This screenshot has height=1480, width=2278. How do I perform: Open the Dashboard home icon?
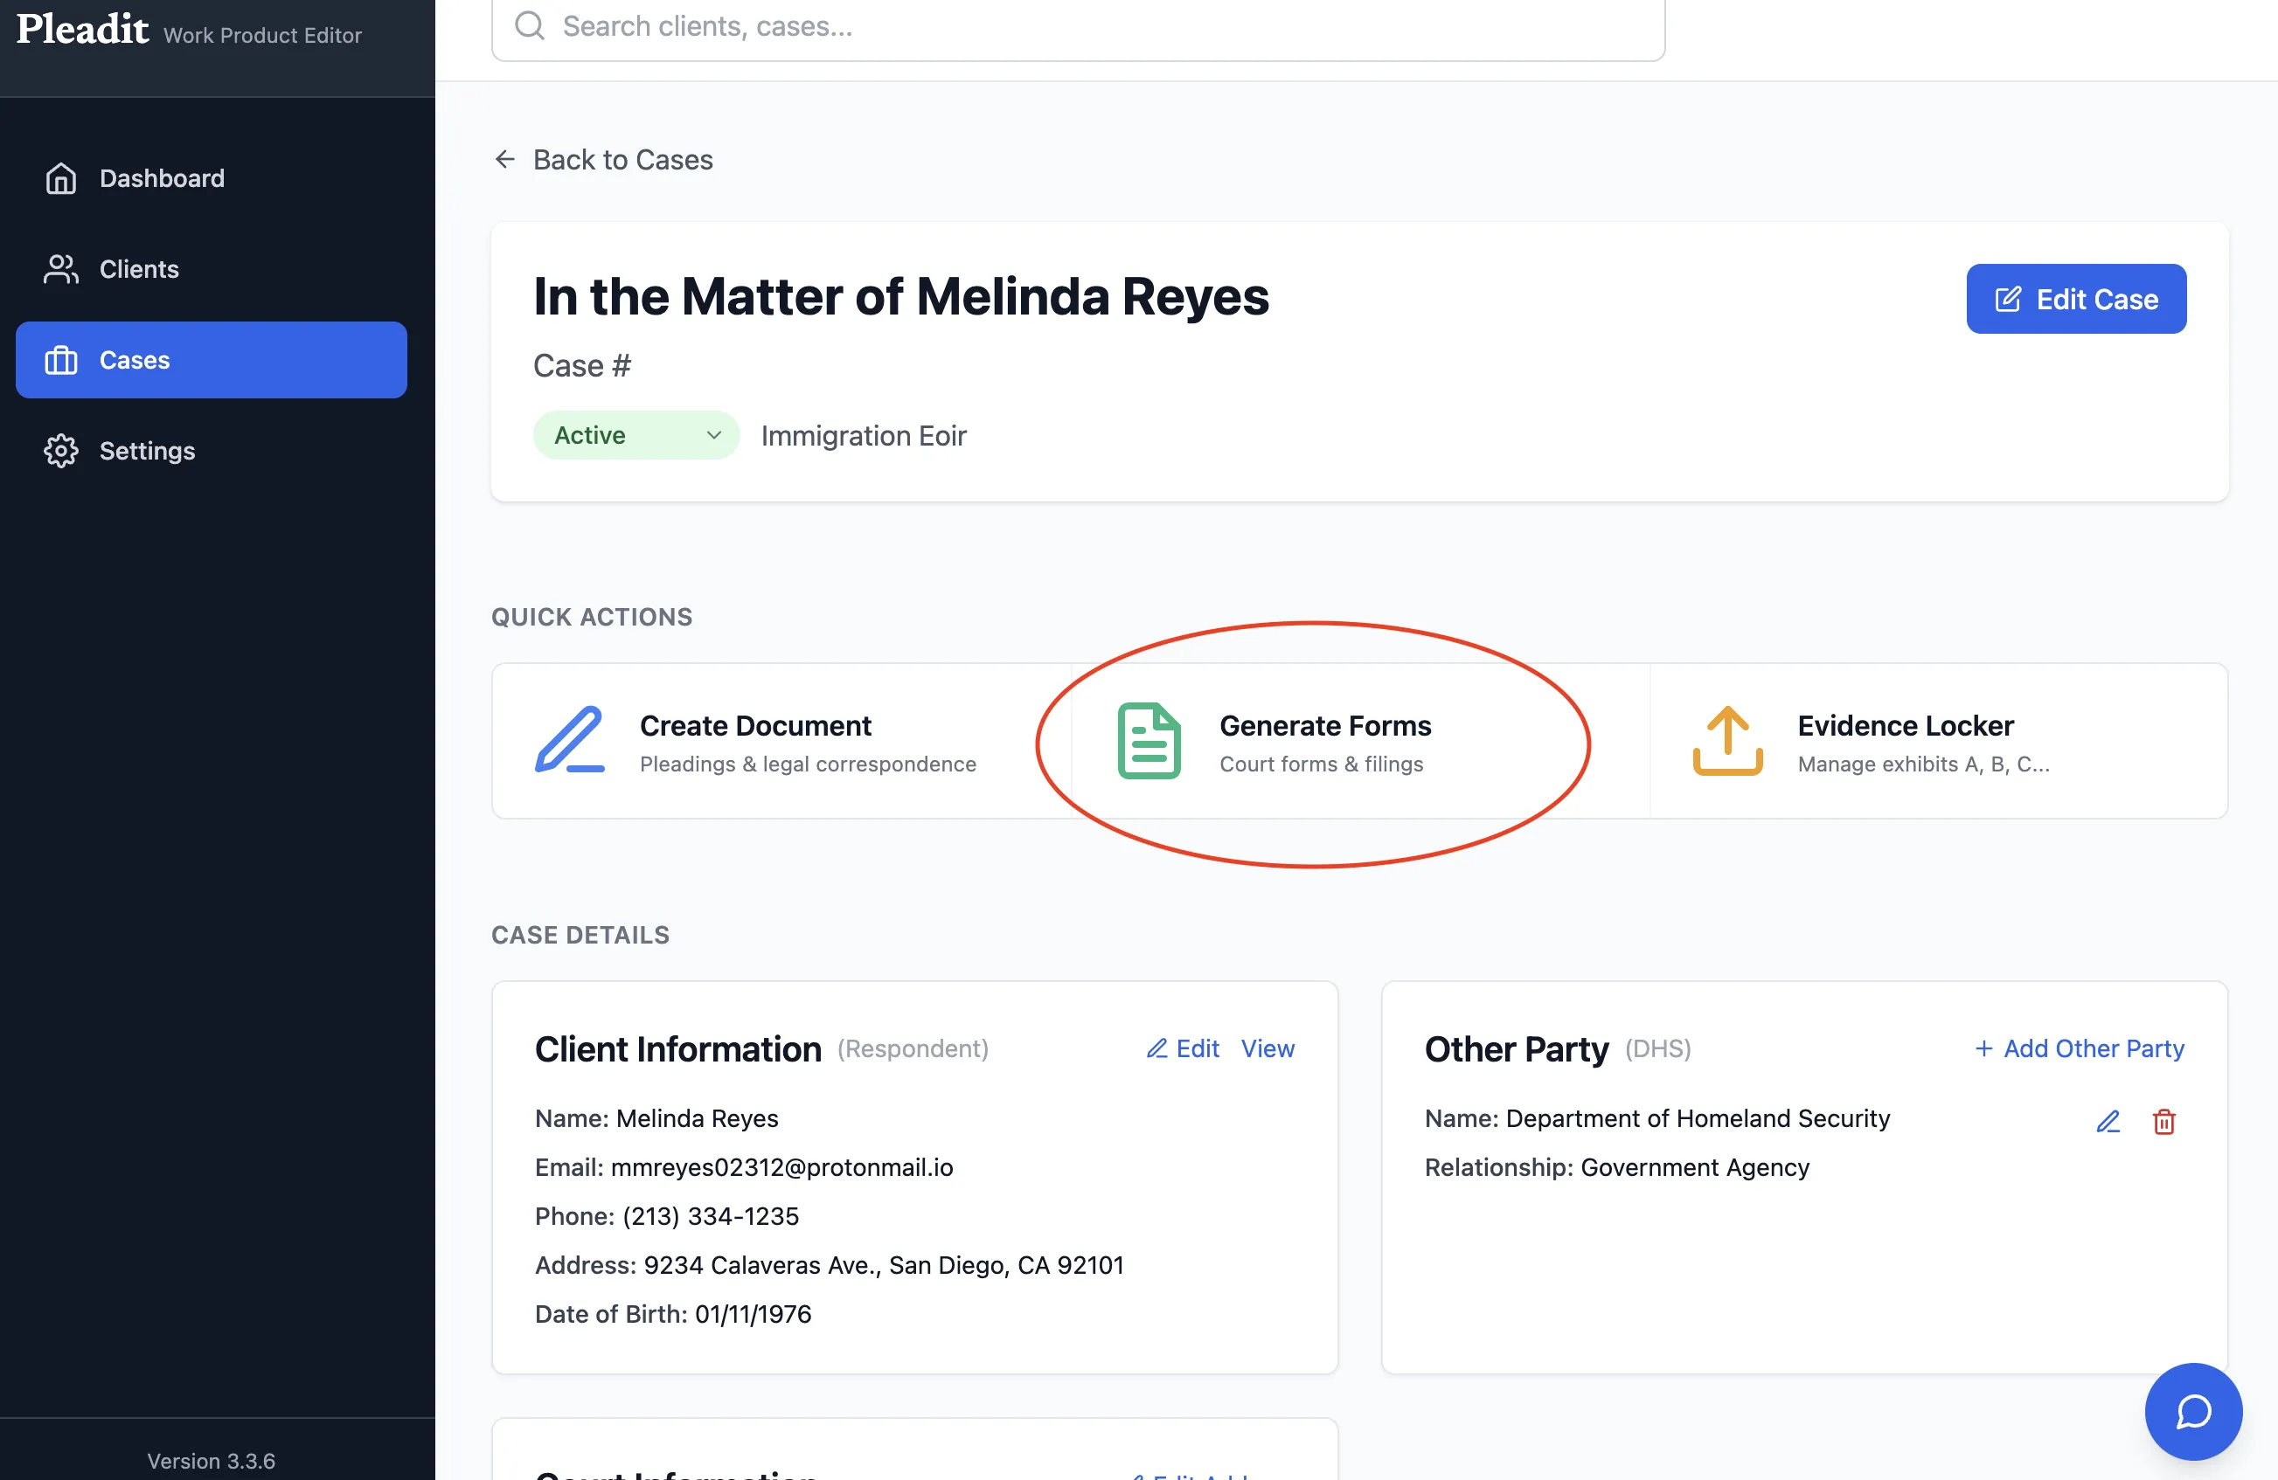tap(60, 178)
